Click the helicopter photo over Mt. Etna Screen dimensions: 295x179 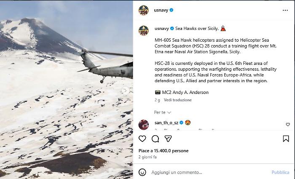(67, 90)
